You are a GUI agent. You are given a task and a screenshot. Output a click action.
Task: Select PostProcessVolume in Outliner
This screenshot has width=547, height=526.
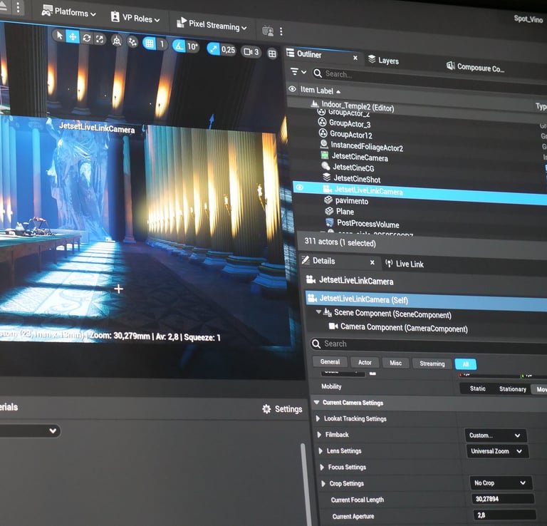pos(368,224)
